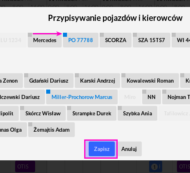Image resolution: width=190 pixels, height=173 pixels.
Task: Cancel the dialog with the Anuluj button
Action: pos(129,149)
